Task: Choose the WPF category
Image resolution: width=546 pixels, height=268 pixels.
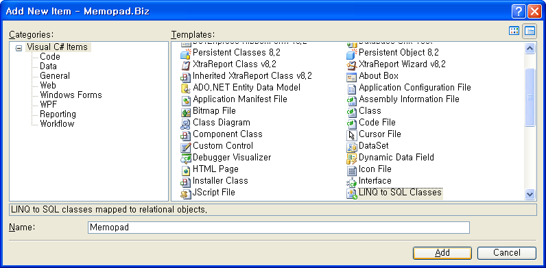Action: (x=48, y=104)
